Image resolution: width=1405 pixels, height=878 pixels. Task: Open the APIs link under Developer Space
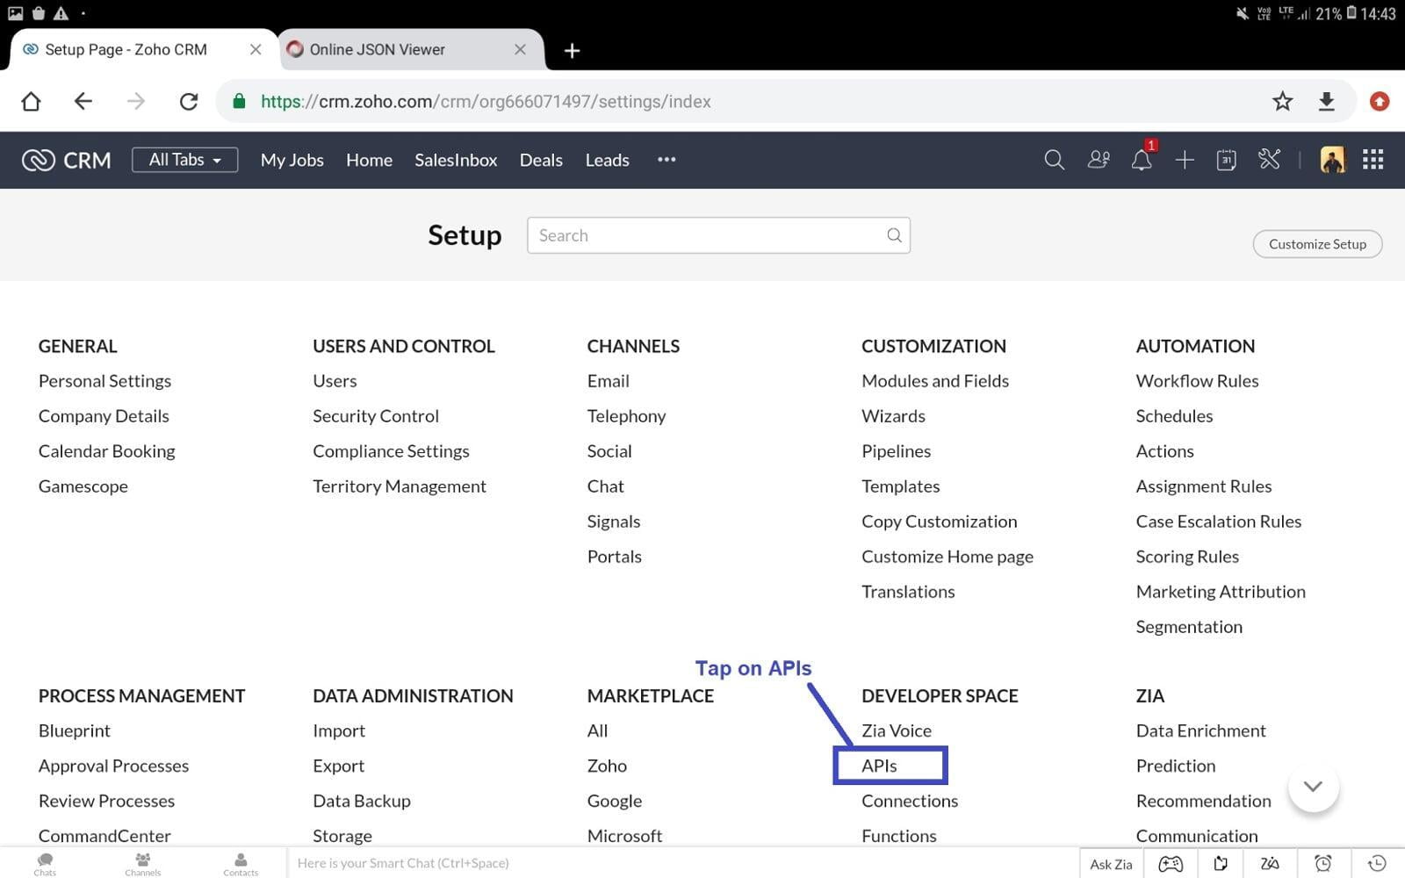pos(879,766)
